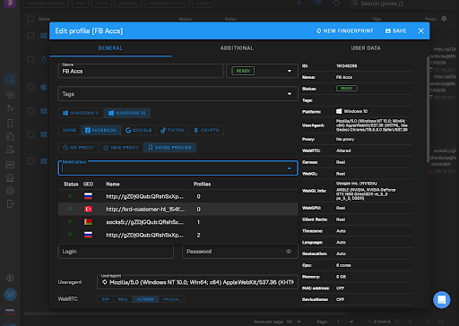Edit the Name field FB Accs
The height and width of the screenshot is (326, 459).
[x=141, y=71]
